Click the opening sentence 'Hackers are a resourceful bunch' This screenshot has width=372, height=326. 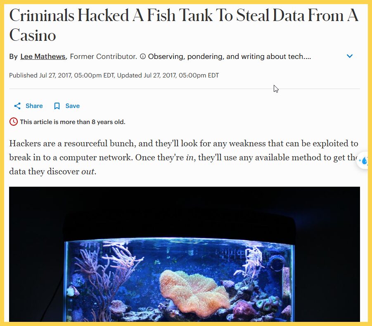click(x=73, y=143)
